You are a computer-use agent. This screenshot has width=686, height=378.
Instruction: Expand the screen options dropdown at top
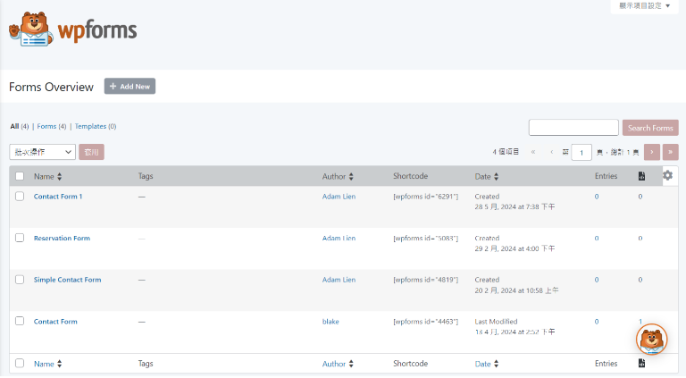644,5
